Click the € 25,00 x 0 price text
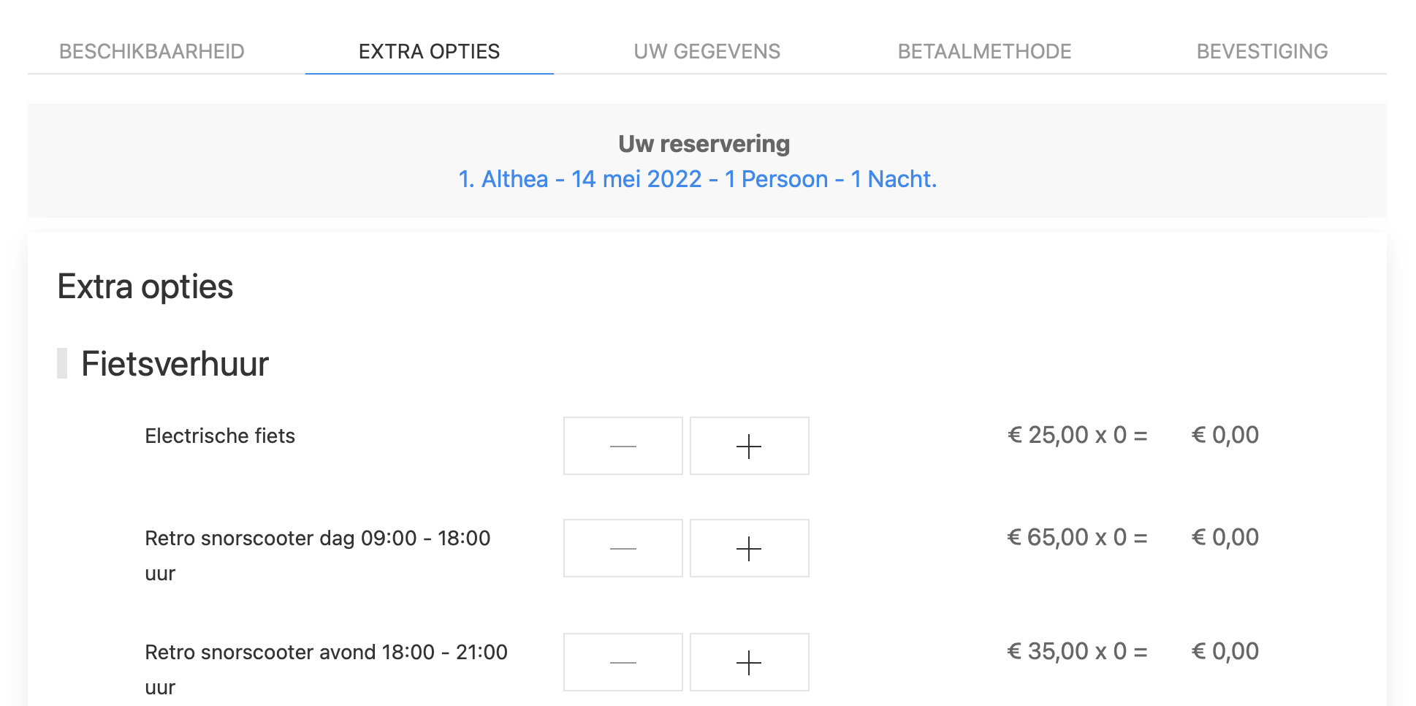Image resolution: width=1416 pixels, height=706 pixels. click(1077, 436)
